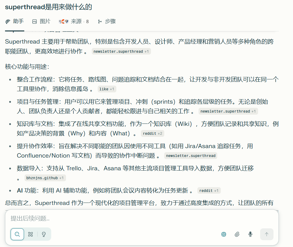The height and width of the screenshot is (247, 293).
Task: Enable the lightbulb Labs mode
Action: (44, 234)
